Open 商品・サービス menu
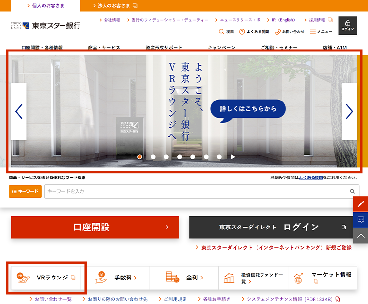Image resolution: width=368 pixels, height=304 pixels. [104, 48]
